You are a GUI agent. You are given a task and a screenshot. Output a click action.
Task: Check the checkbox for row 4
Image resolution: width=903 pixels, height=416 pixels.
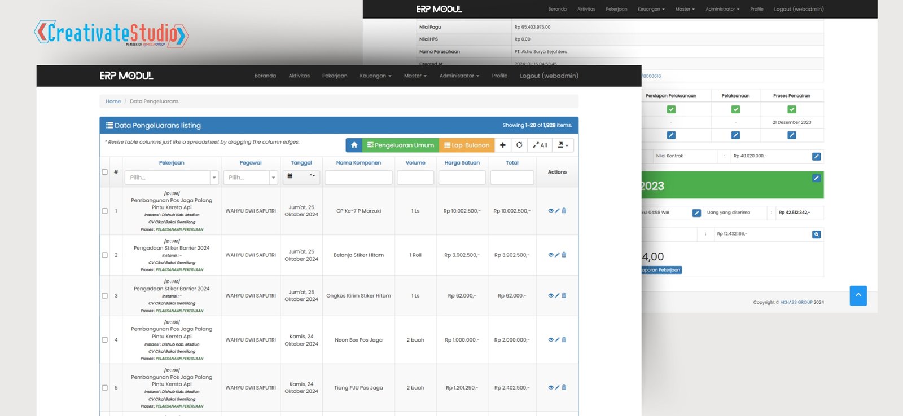(104, 340)
